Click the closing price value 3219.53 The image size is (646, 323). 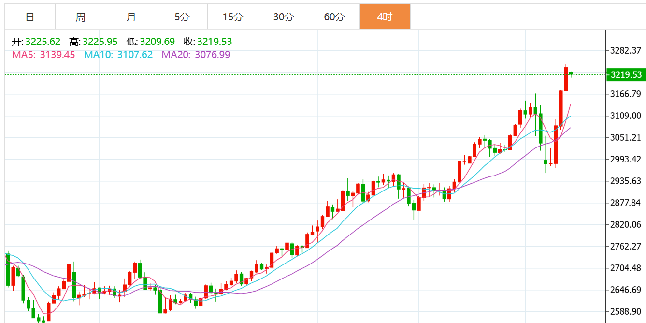click(214, 42)
